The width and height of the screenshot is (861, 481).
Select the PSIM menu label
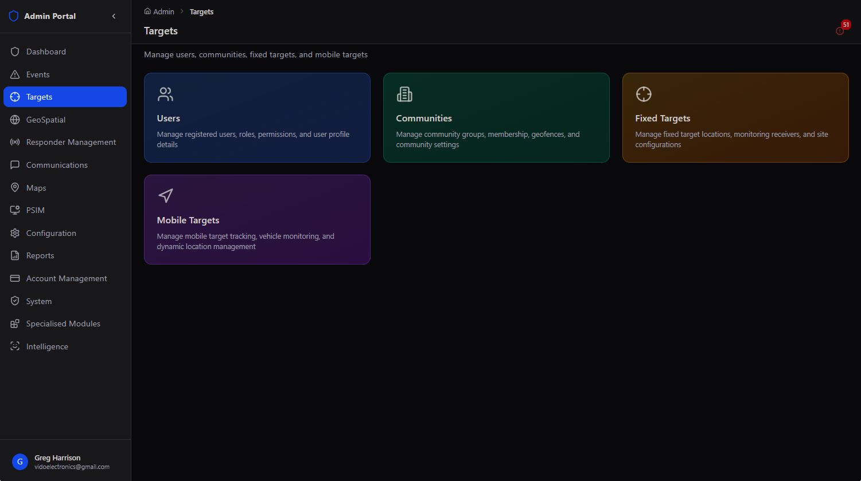click(x=35, y=210)
